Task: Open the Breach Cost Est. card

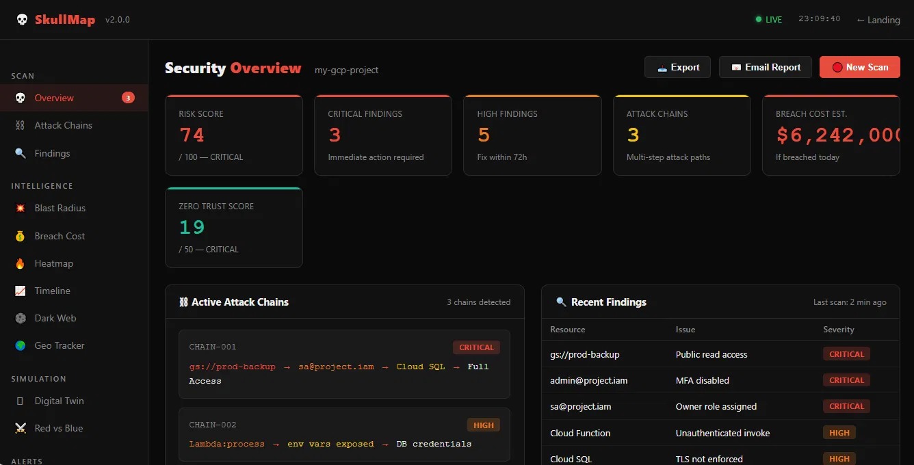Action: (x=831, y=135)
